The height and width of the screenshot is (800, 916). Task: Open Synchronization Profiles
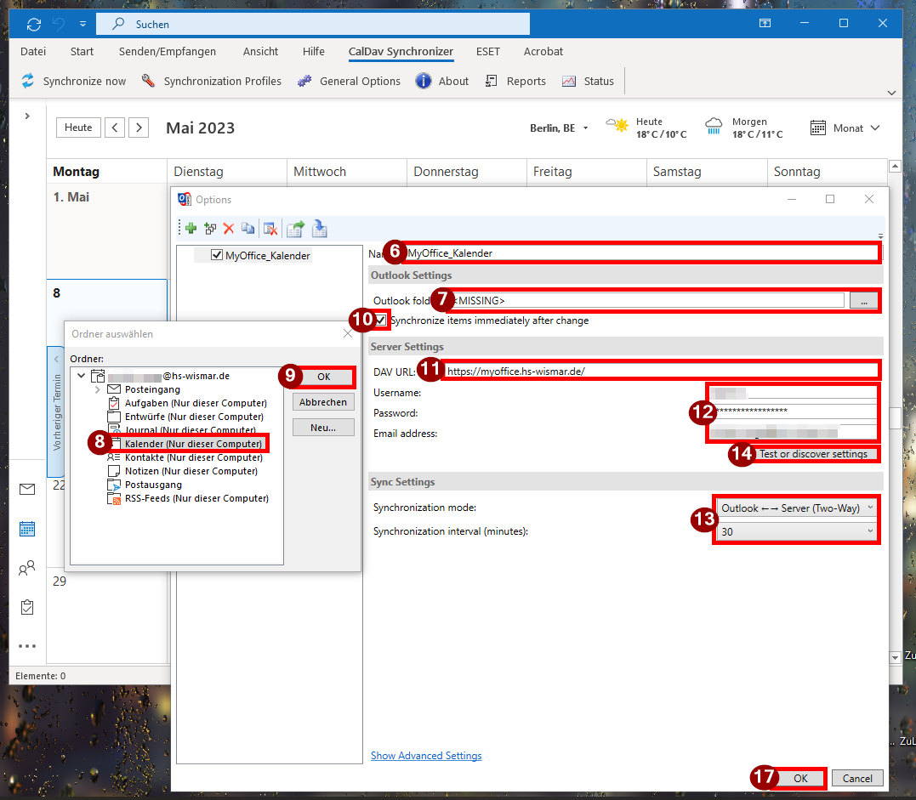point(212,81)
